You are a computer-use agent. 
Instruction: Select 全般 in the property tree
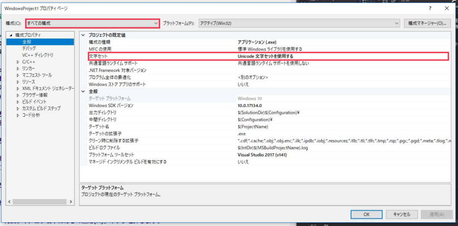27,42
